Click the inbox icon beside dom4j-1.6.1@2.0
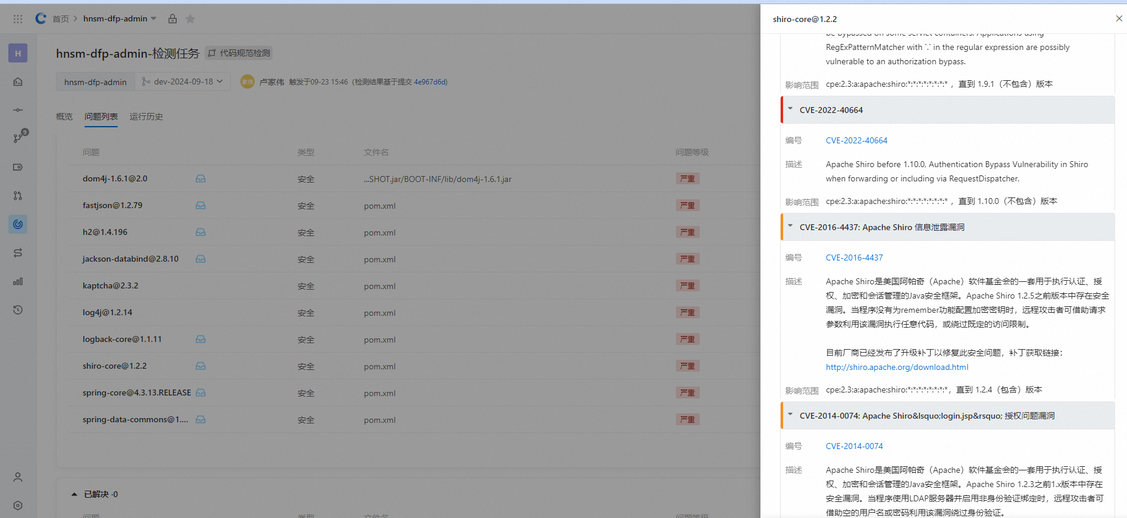Viewport: 1127px width, 518px height. [x=201, y=178]
